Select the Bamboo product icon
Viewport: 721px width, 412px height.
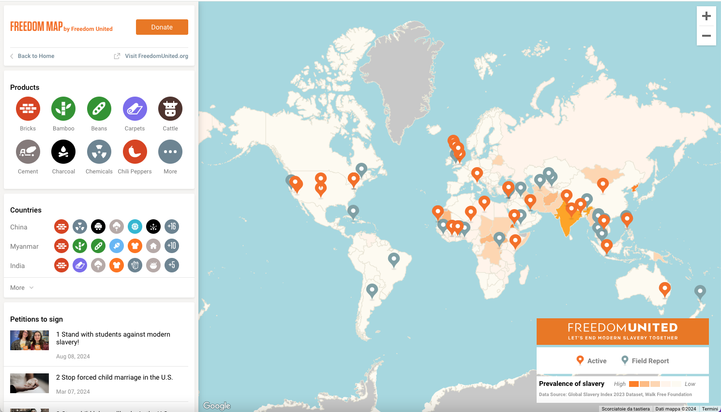click(x=63, y=109)
